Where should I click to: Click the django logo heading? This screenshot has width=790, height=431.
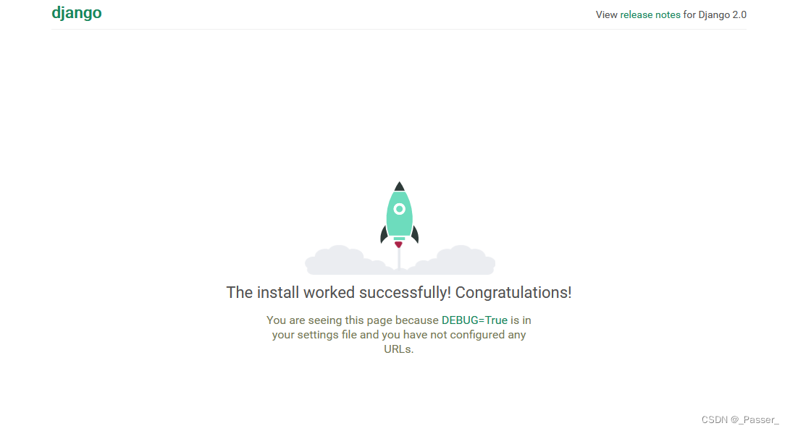76,12
